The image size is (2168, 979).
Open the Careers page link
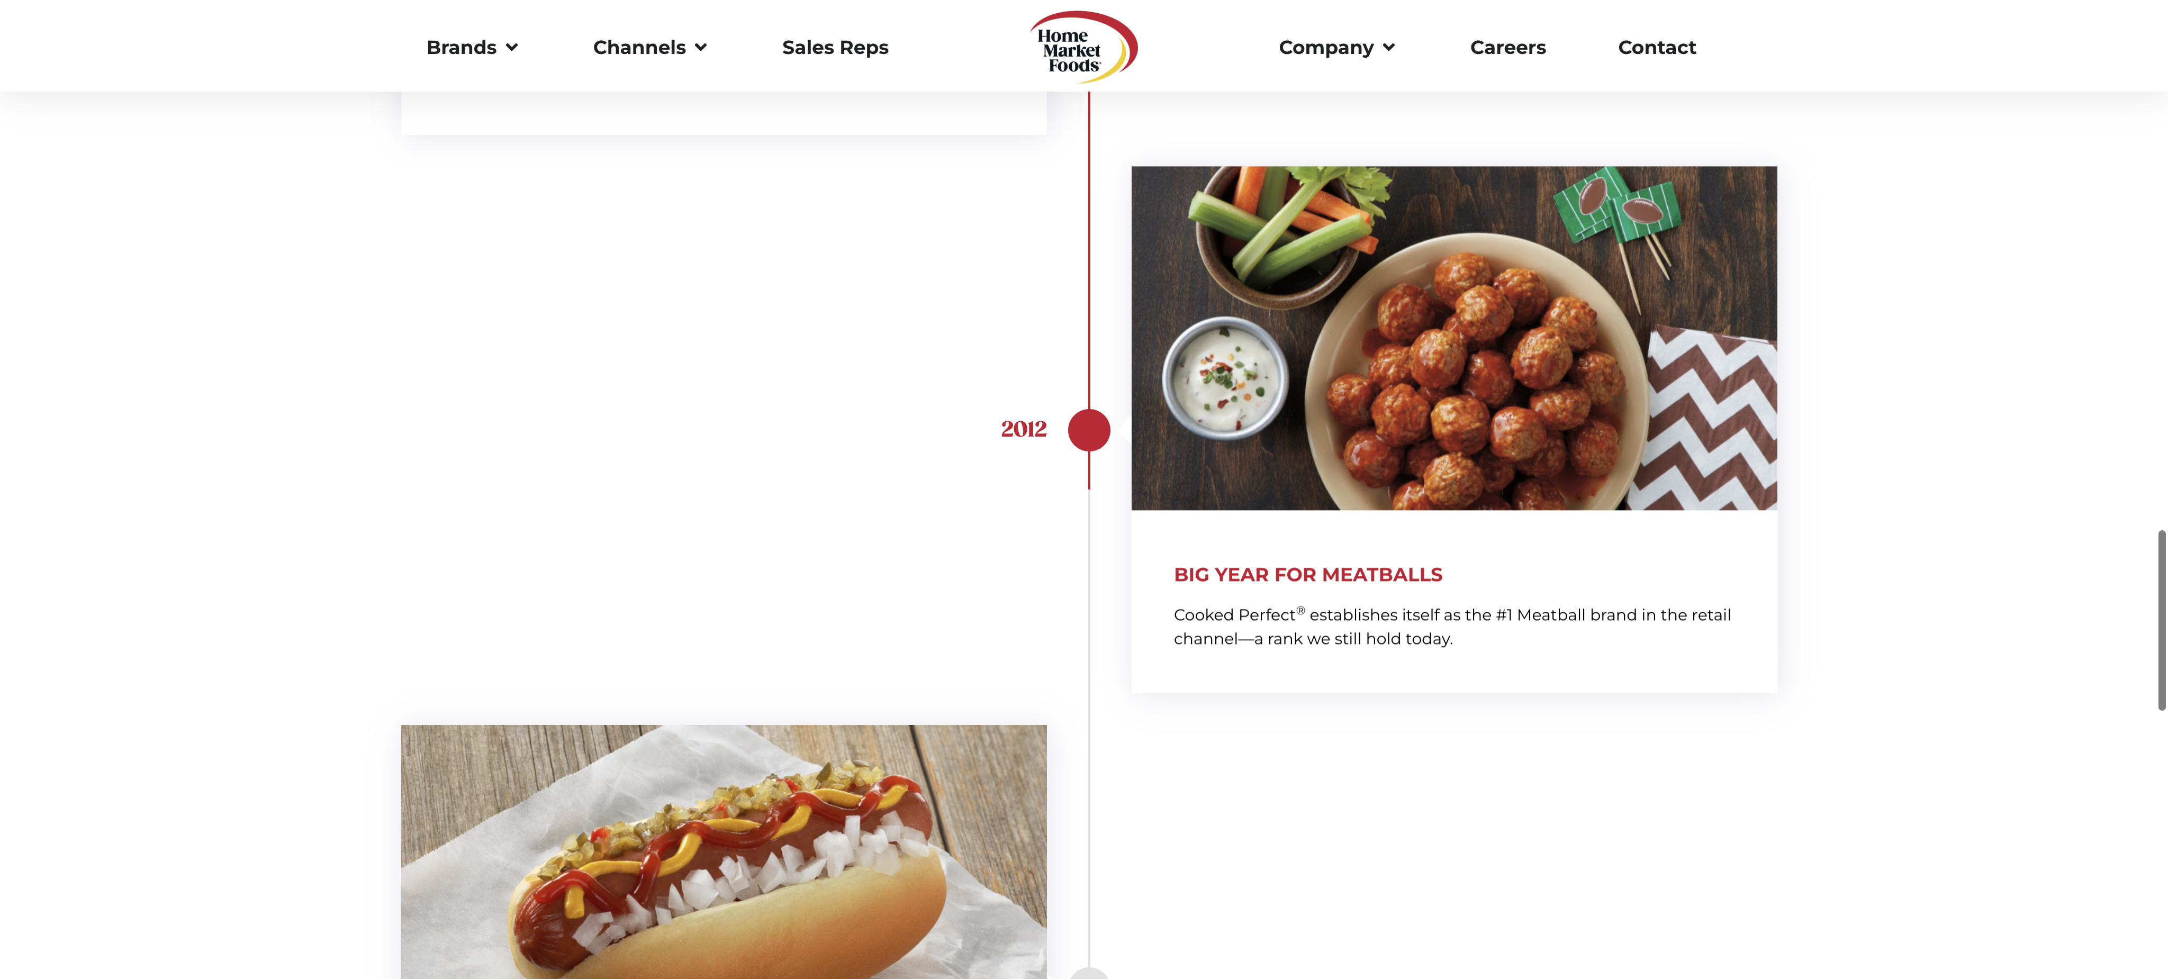click(1507, 47)
